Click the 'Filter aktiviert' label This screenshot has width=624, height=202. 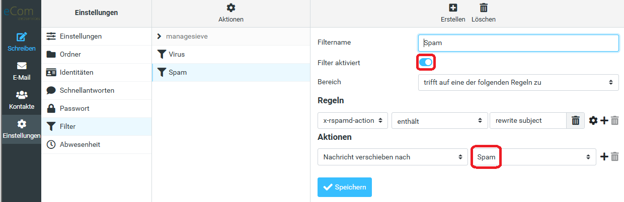339,63
